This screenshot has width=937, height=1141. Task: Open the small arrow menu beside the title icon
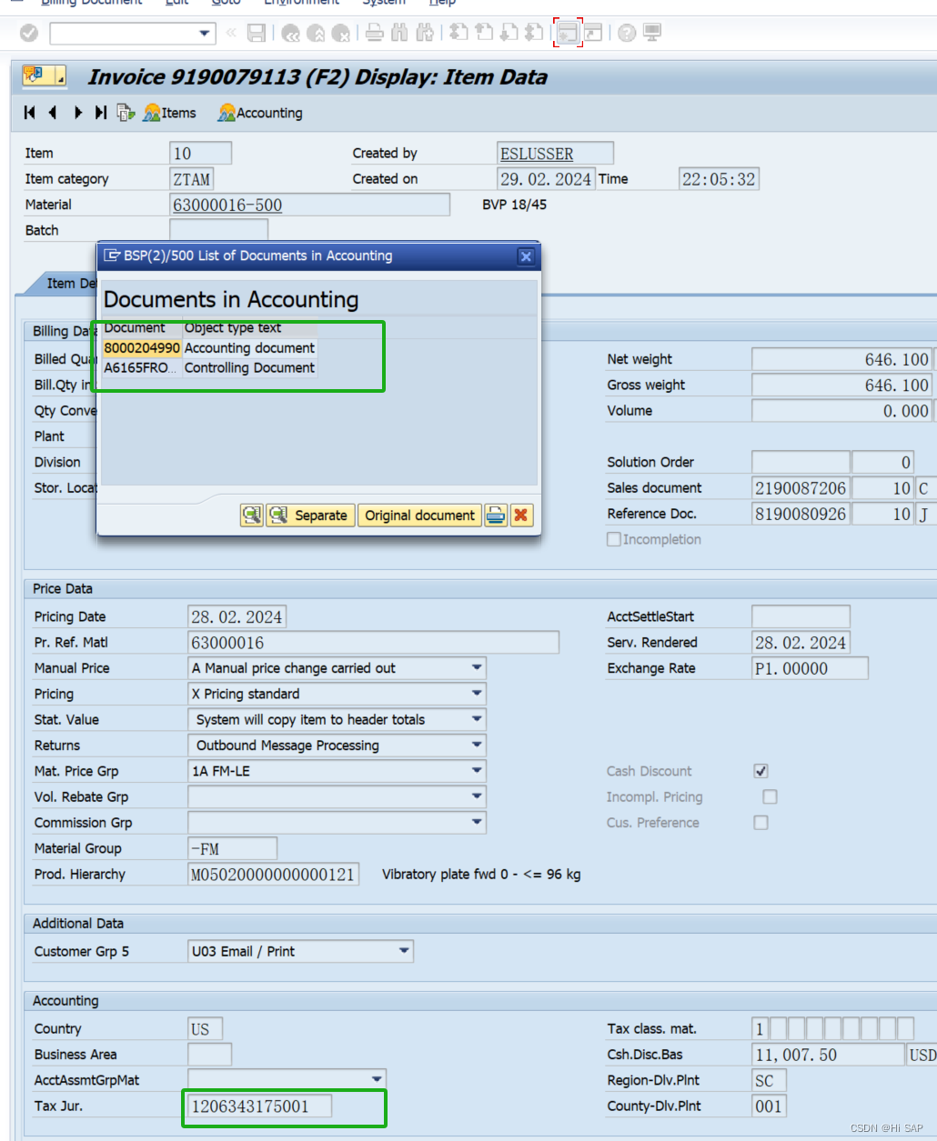coord(60,80)
